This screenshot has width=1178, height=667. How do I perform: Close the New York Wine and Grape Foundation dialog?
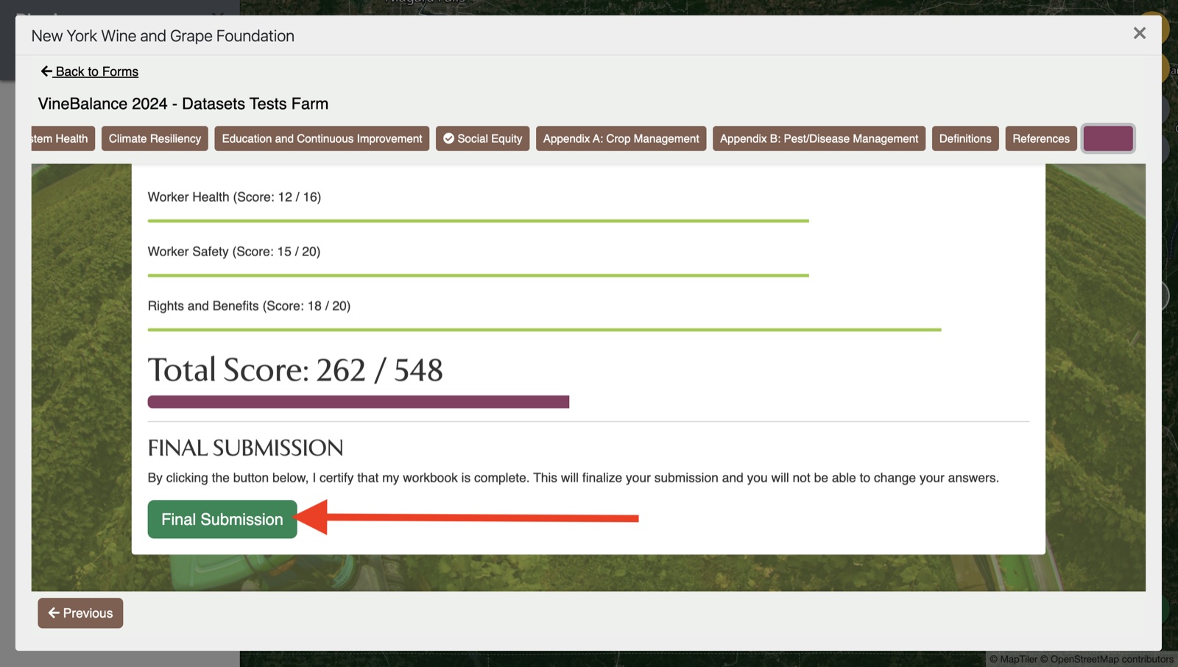(1139, 33)
